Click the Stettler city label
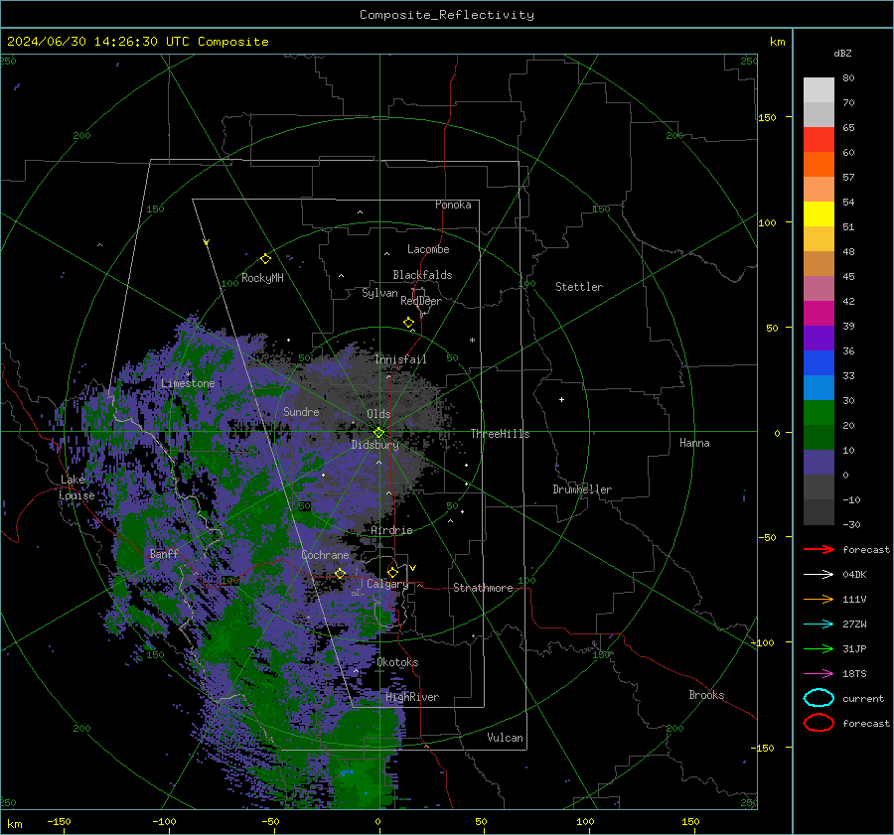894x835 pixels. coord(579,287)
